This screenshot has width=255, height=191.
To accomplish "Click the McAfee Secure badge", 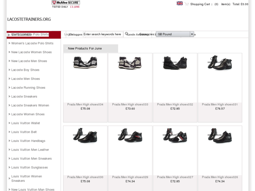I will coord(66,4).
